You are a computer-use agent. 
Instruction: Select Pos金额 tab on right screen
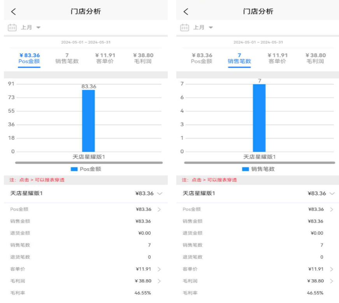click(202, 59)
